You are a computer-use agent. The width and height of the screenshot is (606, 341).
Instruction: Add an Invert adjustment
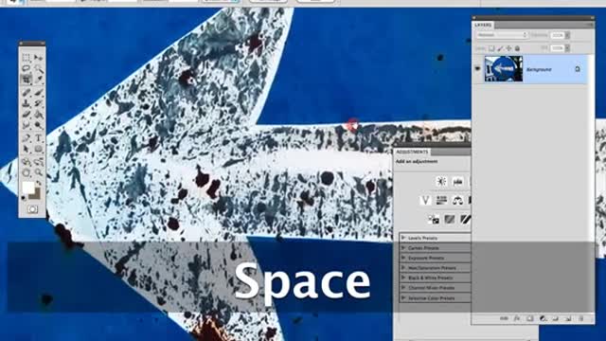point(434,220)
